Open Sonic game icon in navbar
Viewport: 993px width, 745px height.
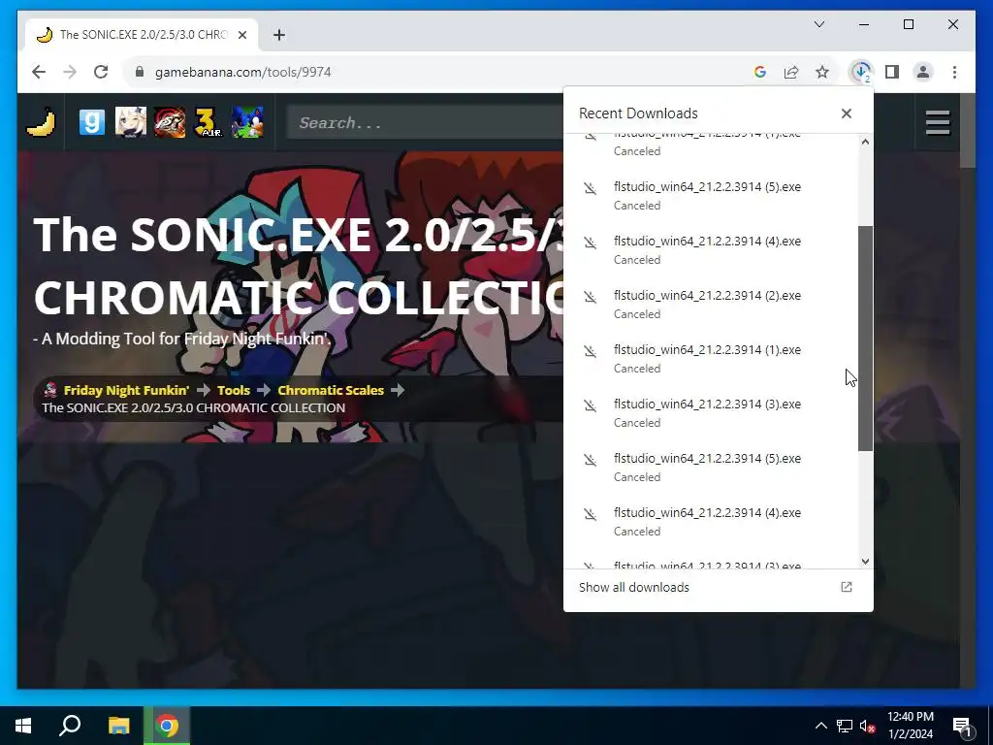tap(247, 122)
